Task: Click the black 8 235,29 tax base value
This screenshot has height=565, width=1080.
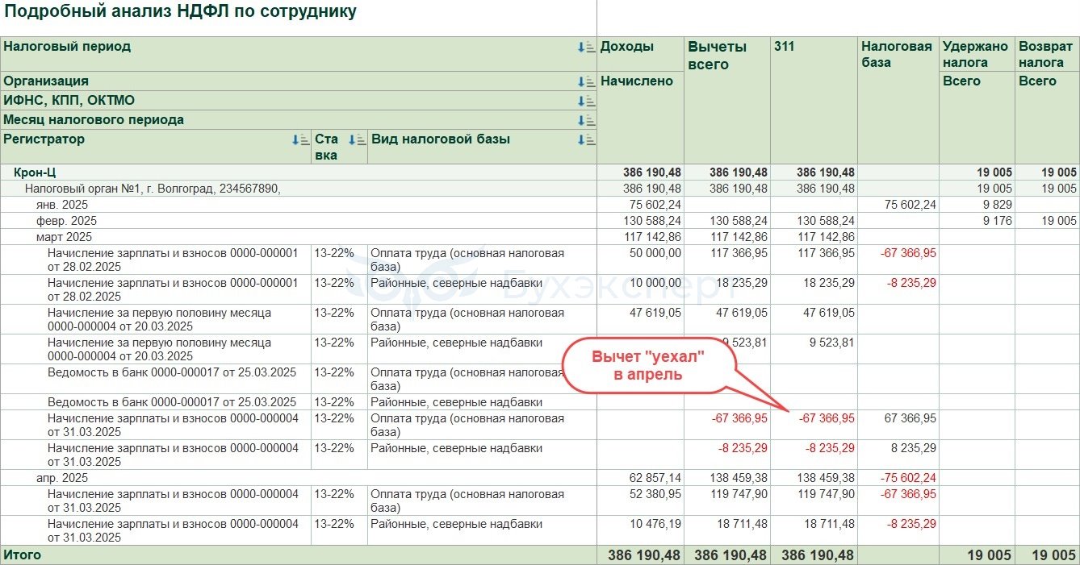Action: coord(914,448)
